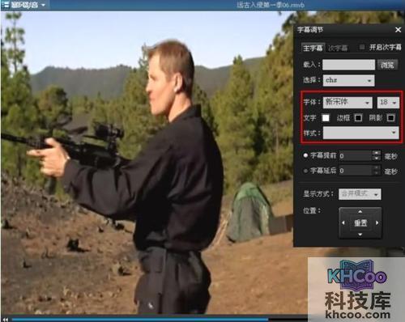
Task: Select the 字幕提前 radio button
Action: point(305,155)
